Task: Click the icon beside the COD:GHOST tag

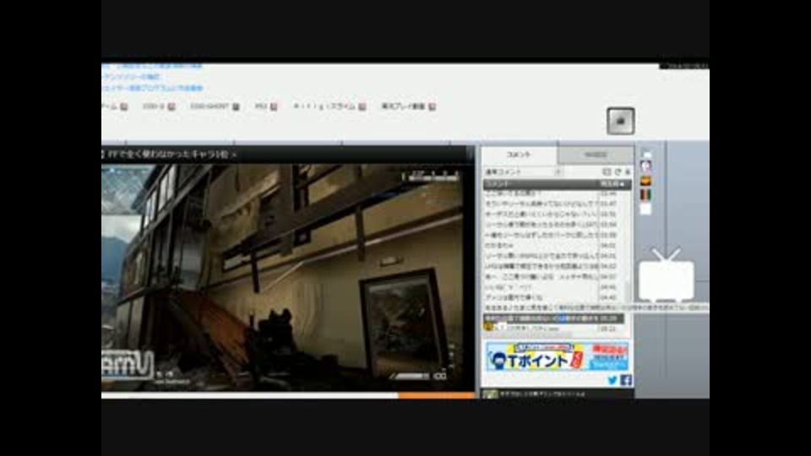Action: (236, 106)
